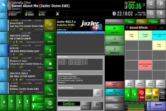
Task: Click the Change button with swap arrows
Action: tap(50, 26)
